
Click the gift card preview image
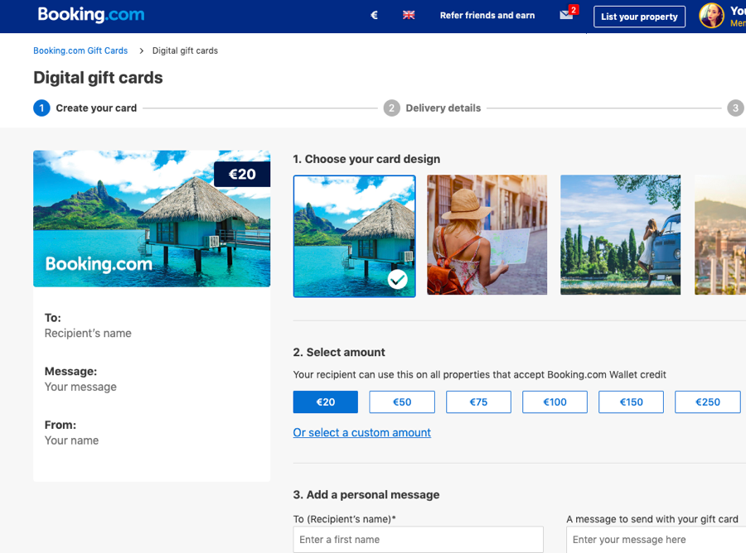[152, 219]
